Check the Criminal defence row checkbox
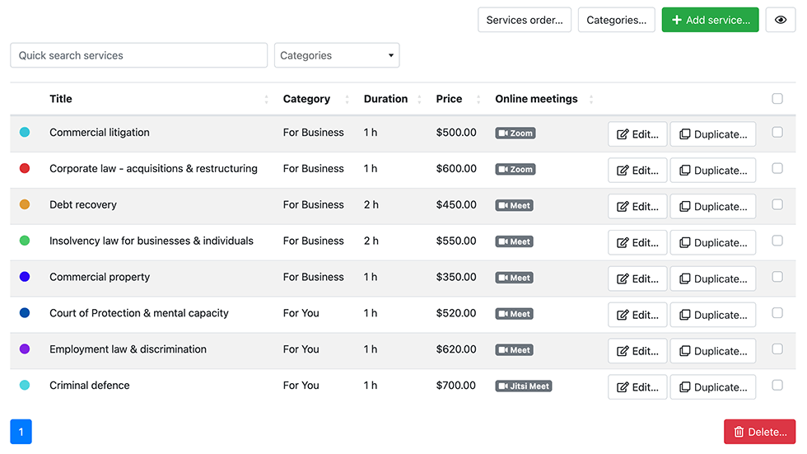This screenshot has width=807, height=454. click(777, 385)
